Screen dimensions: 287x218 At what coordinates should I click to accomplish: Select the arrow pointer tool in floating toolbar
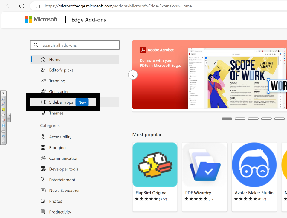4,94
